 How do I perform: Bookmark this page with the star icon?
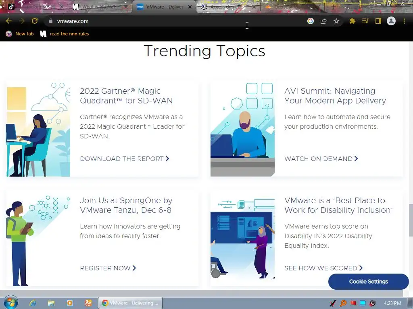[x=336, y=21]
